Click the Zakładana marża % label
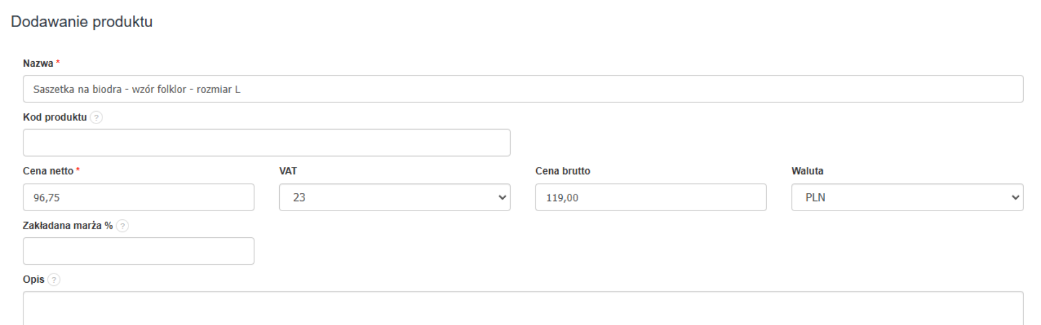The width and height of the screenshot is (1041, 325). 67,225
